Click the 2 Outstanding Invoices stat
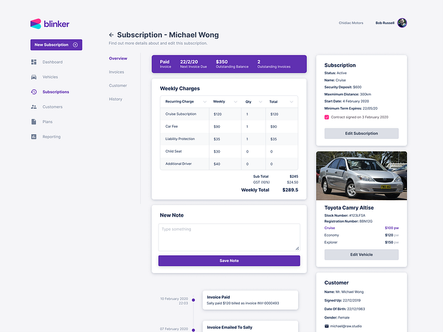This screenshot has height=332, width=443. point(274,64)
